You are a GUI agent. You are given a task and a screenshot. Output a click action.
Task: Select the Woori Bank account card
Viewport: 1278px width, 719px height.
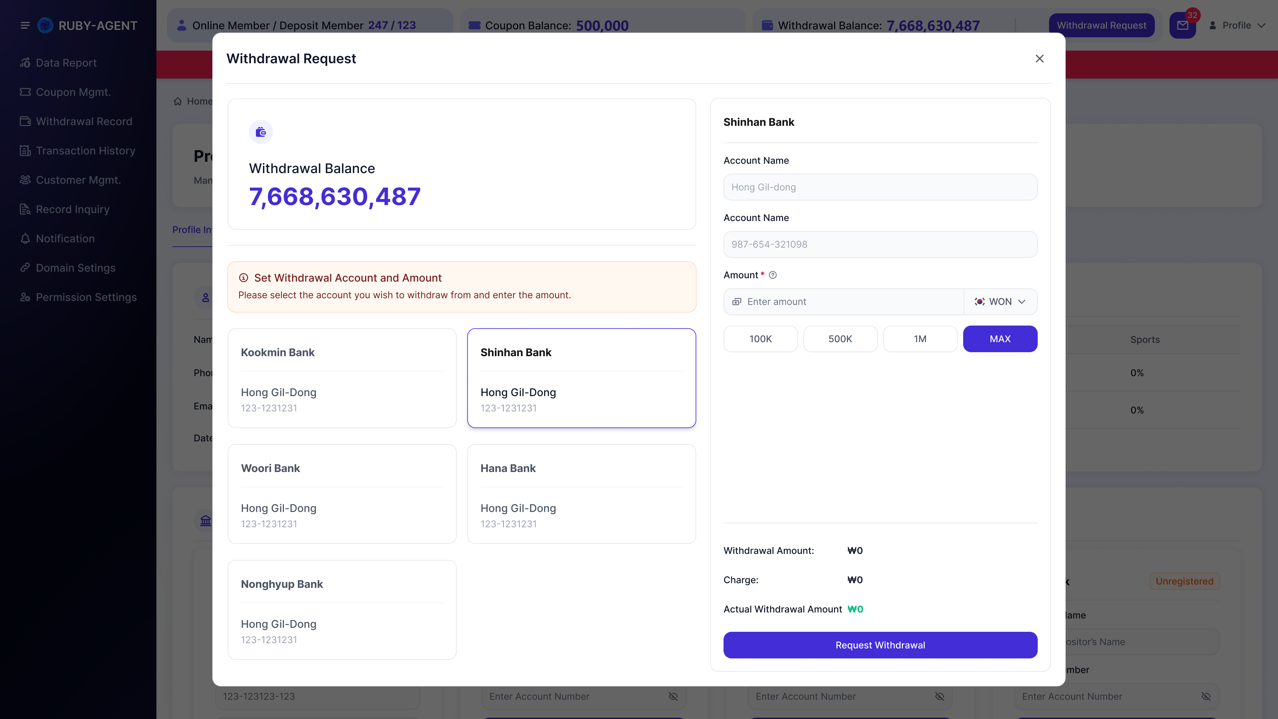[342, 494]
